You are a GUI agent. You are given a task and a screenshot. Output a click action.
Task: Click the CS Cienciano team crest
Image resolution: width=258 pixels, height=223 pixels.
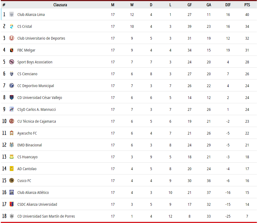(12, 74)
